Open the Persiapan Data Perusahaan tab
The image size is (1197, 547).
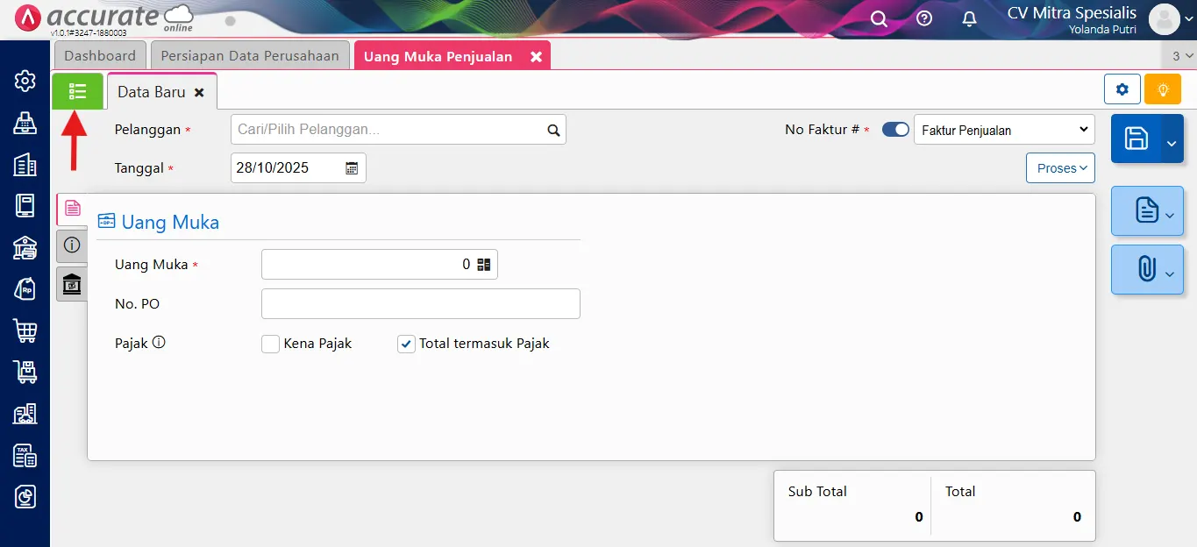pyautogui.click(x=250, y=56)
